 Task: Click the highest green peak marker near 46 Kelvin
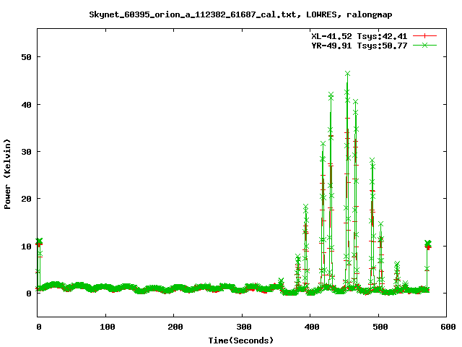pyautogui.click(x=347, y=74)
